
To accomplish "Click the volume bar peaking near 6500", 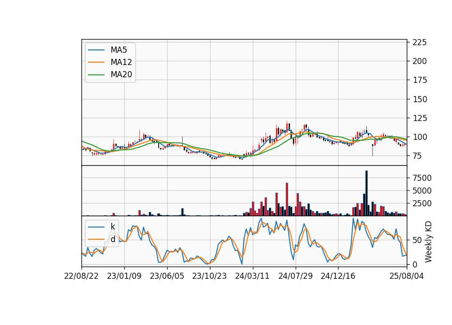I will [x=287, y=199].
